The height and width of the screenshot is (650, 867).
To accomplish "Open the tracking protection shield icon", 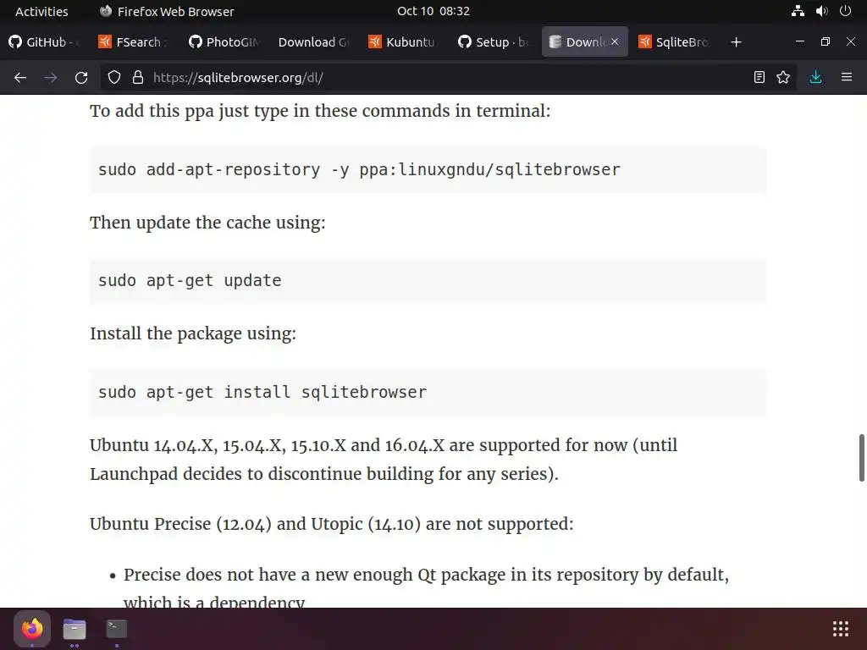I will (x=114, y=77).
